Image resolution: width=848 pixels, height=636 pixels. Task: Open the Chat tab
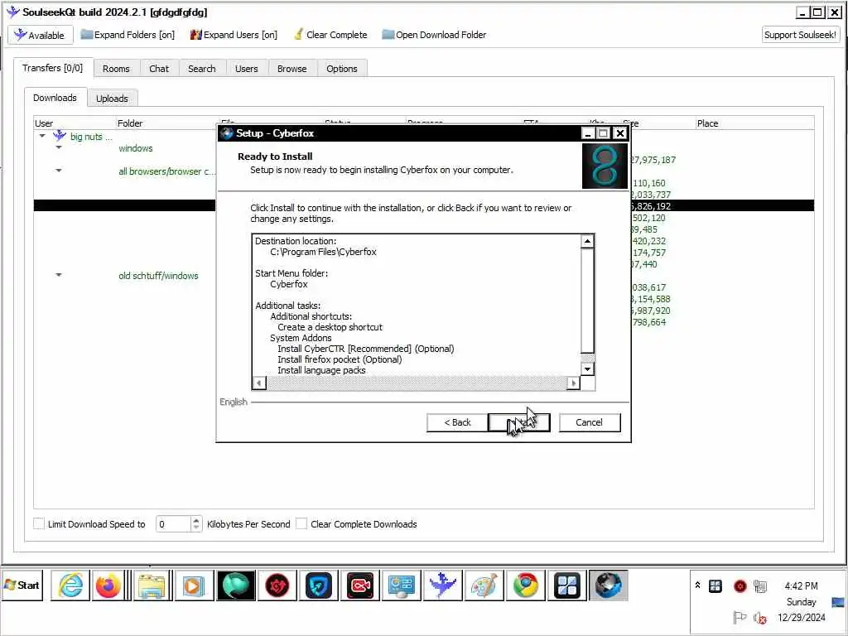pyautogui.click(x=159, y=69)
